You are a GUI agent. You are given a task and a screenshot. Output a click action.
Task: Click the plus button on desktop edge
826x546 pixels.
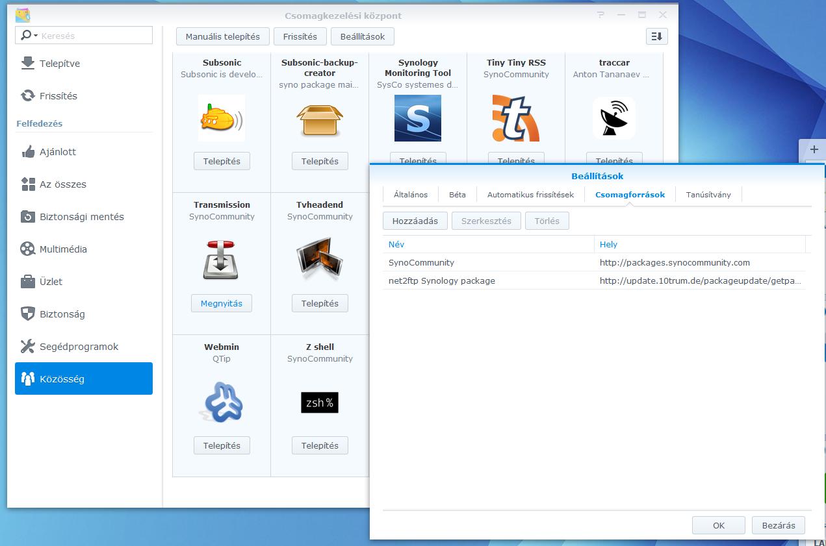pos(814,149)
